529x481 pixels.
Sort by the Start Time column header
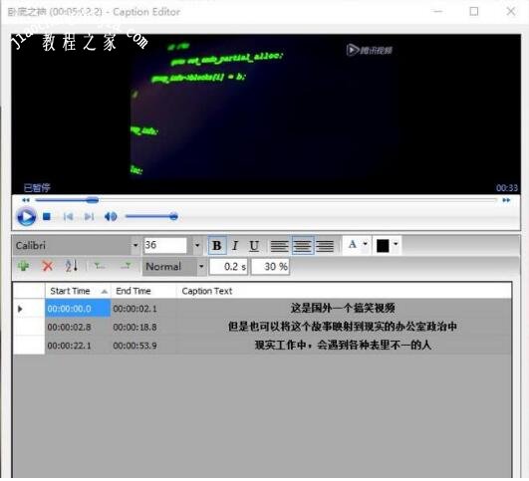point(78,291)
